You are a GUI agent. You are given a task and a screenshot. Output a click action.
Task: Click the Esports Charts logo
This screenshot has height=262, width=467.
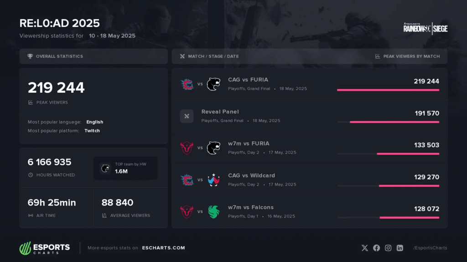pyautogui.click(x=45, y=248)
